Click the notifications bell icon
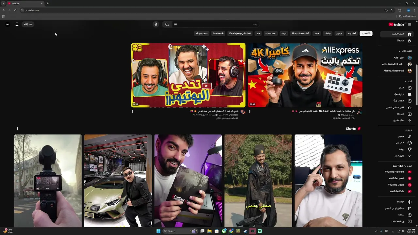 coord(17,24)
